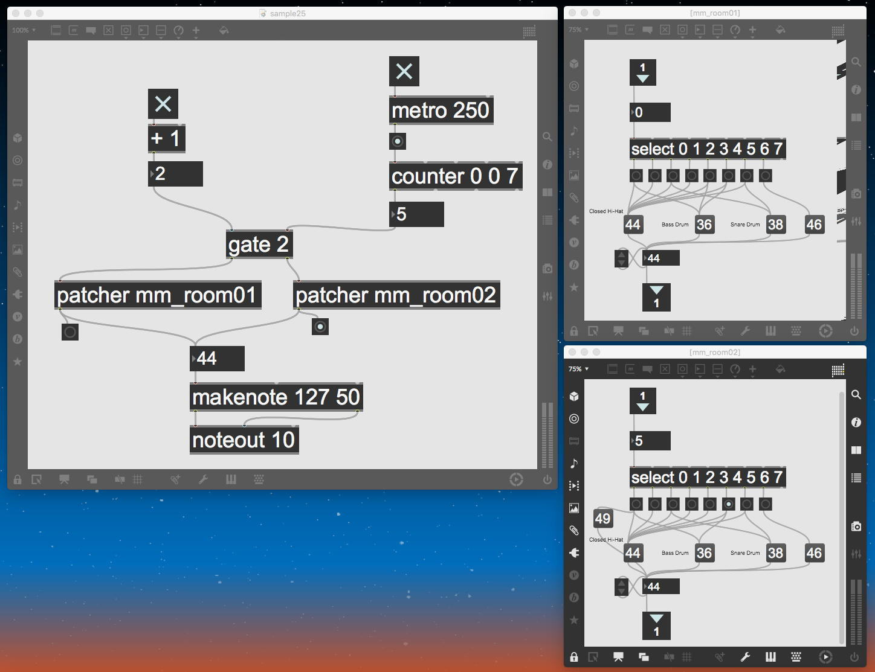Image resolution: width=875 pixels, height=672 pixels.
Task: Click the bang button below 'metro 250'
Action: click(398, 141)
